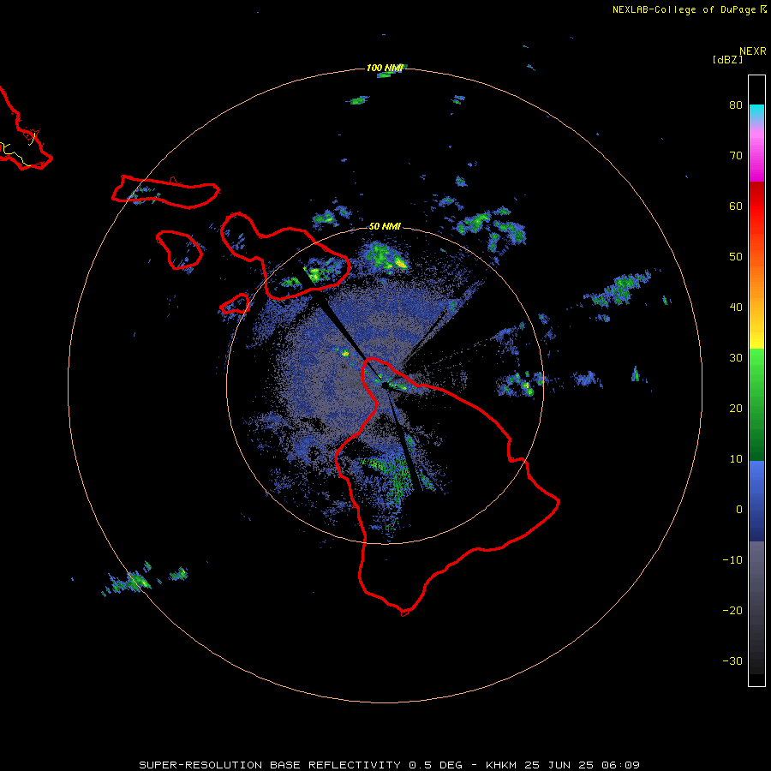Click the NEXLAB-College of DuPage credit text

click(684, 9)
